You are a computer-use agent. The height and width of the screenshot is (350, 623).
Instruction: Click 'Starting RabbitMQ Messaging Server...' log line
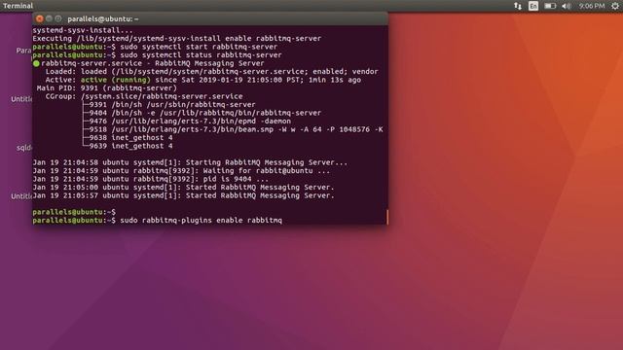tap(190, 162)
